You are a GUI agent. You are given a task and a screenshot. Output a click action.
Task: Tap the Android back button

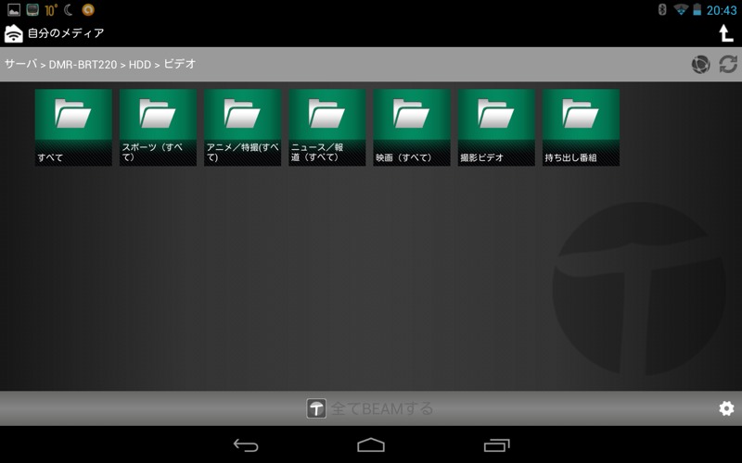[246, 445]
